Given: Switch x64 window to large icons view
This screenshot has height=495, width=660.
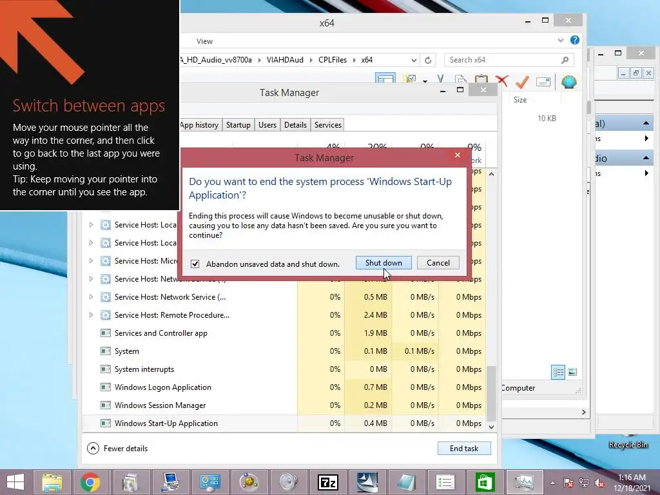Looking at the screenshot, I should 572,372.
